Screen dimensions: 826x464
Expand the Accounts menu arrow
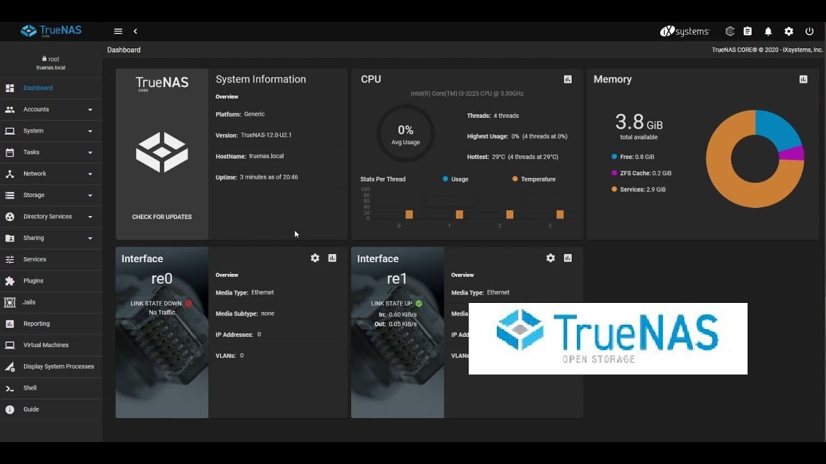click(90, 110)
